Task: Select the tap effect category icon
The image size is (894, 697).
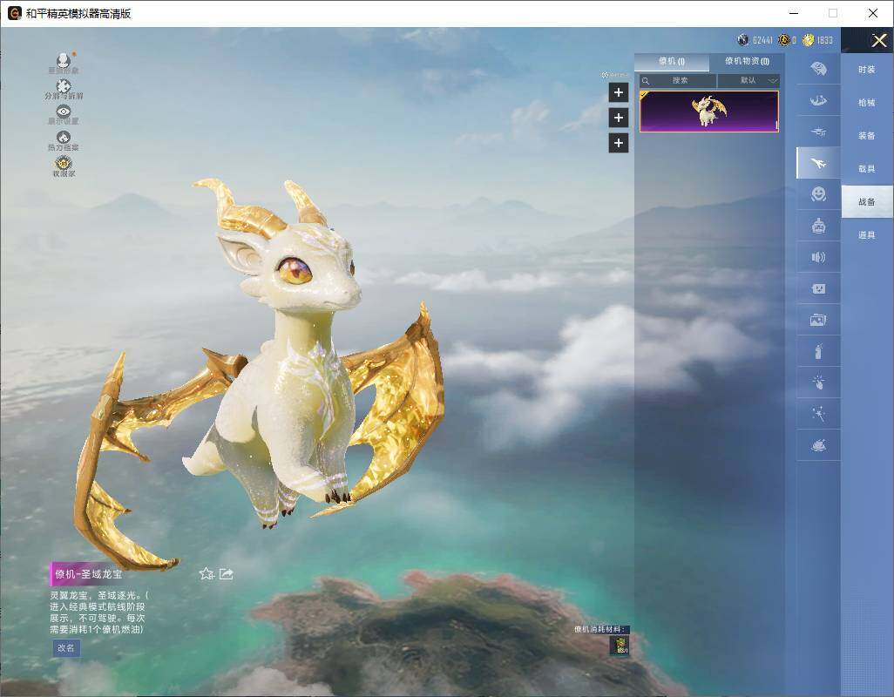Action: click(819, 382)
